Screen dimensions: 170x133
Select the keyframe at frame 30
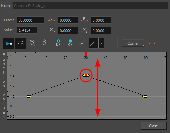click(x=86, y=75)
